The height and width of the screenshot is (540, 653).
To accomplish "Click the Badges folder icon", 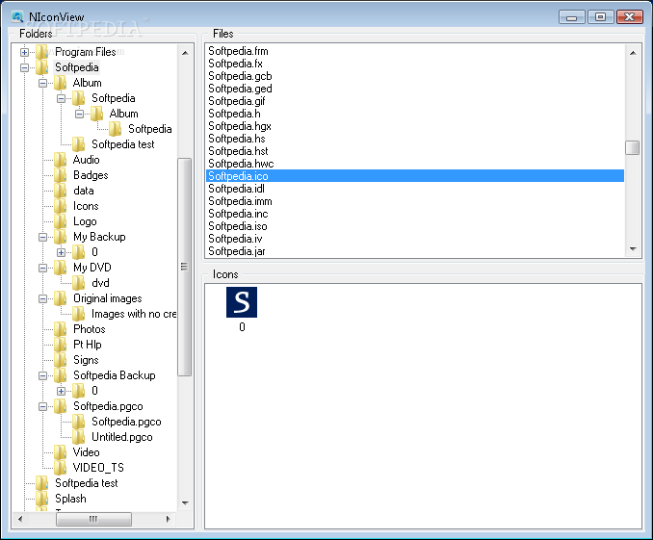I will pyautogui.click(x=61, y=175).
